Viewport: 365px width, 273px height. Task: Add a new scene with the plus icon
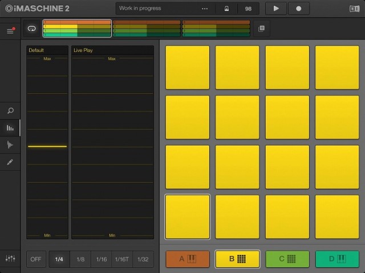tap(261, 28)
